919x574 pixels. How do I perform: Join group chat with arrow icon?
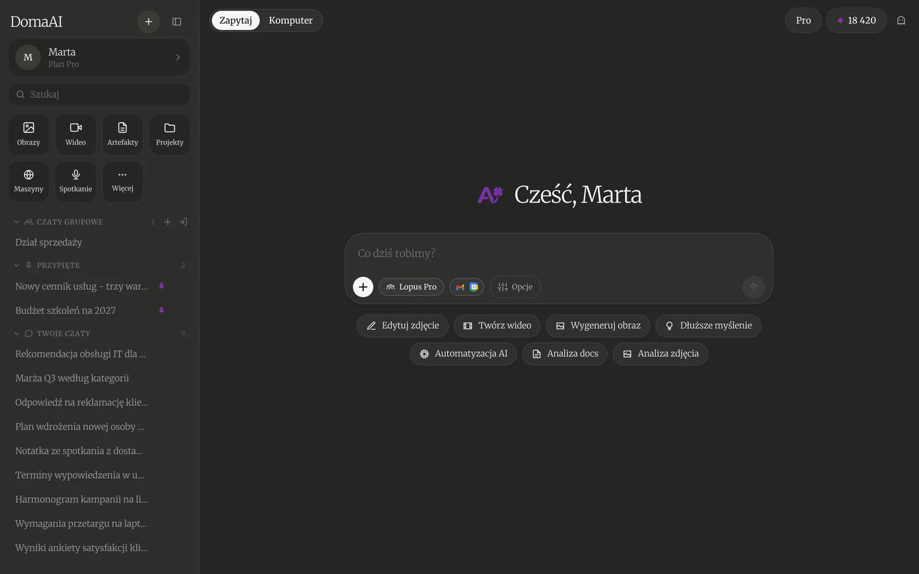click(183, 222)
